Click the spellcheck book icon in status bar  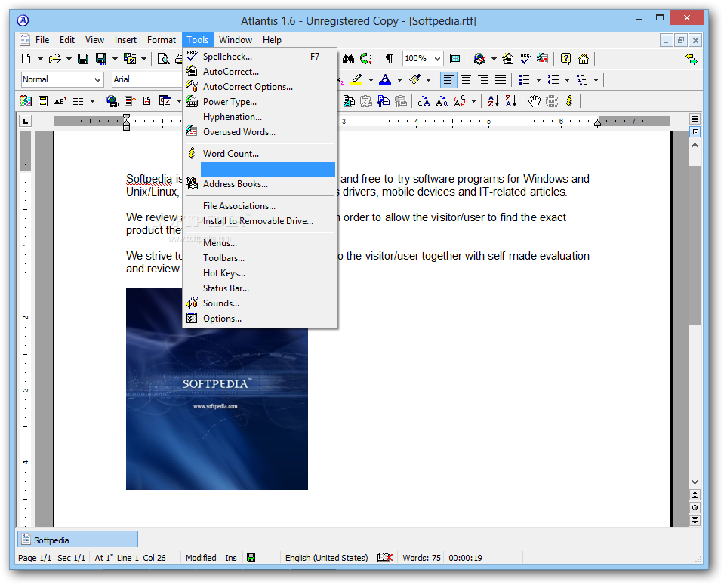[384, 558]
